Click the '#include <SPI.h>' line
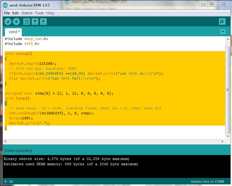 coord(22,44)
